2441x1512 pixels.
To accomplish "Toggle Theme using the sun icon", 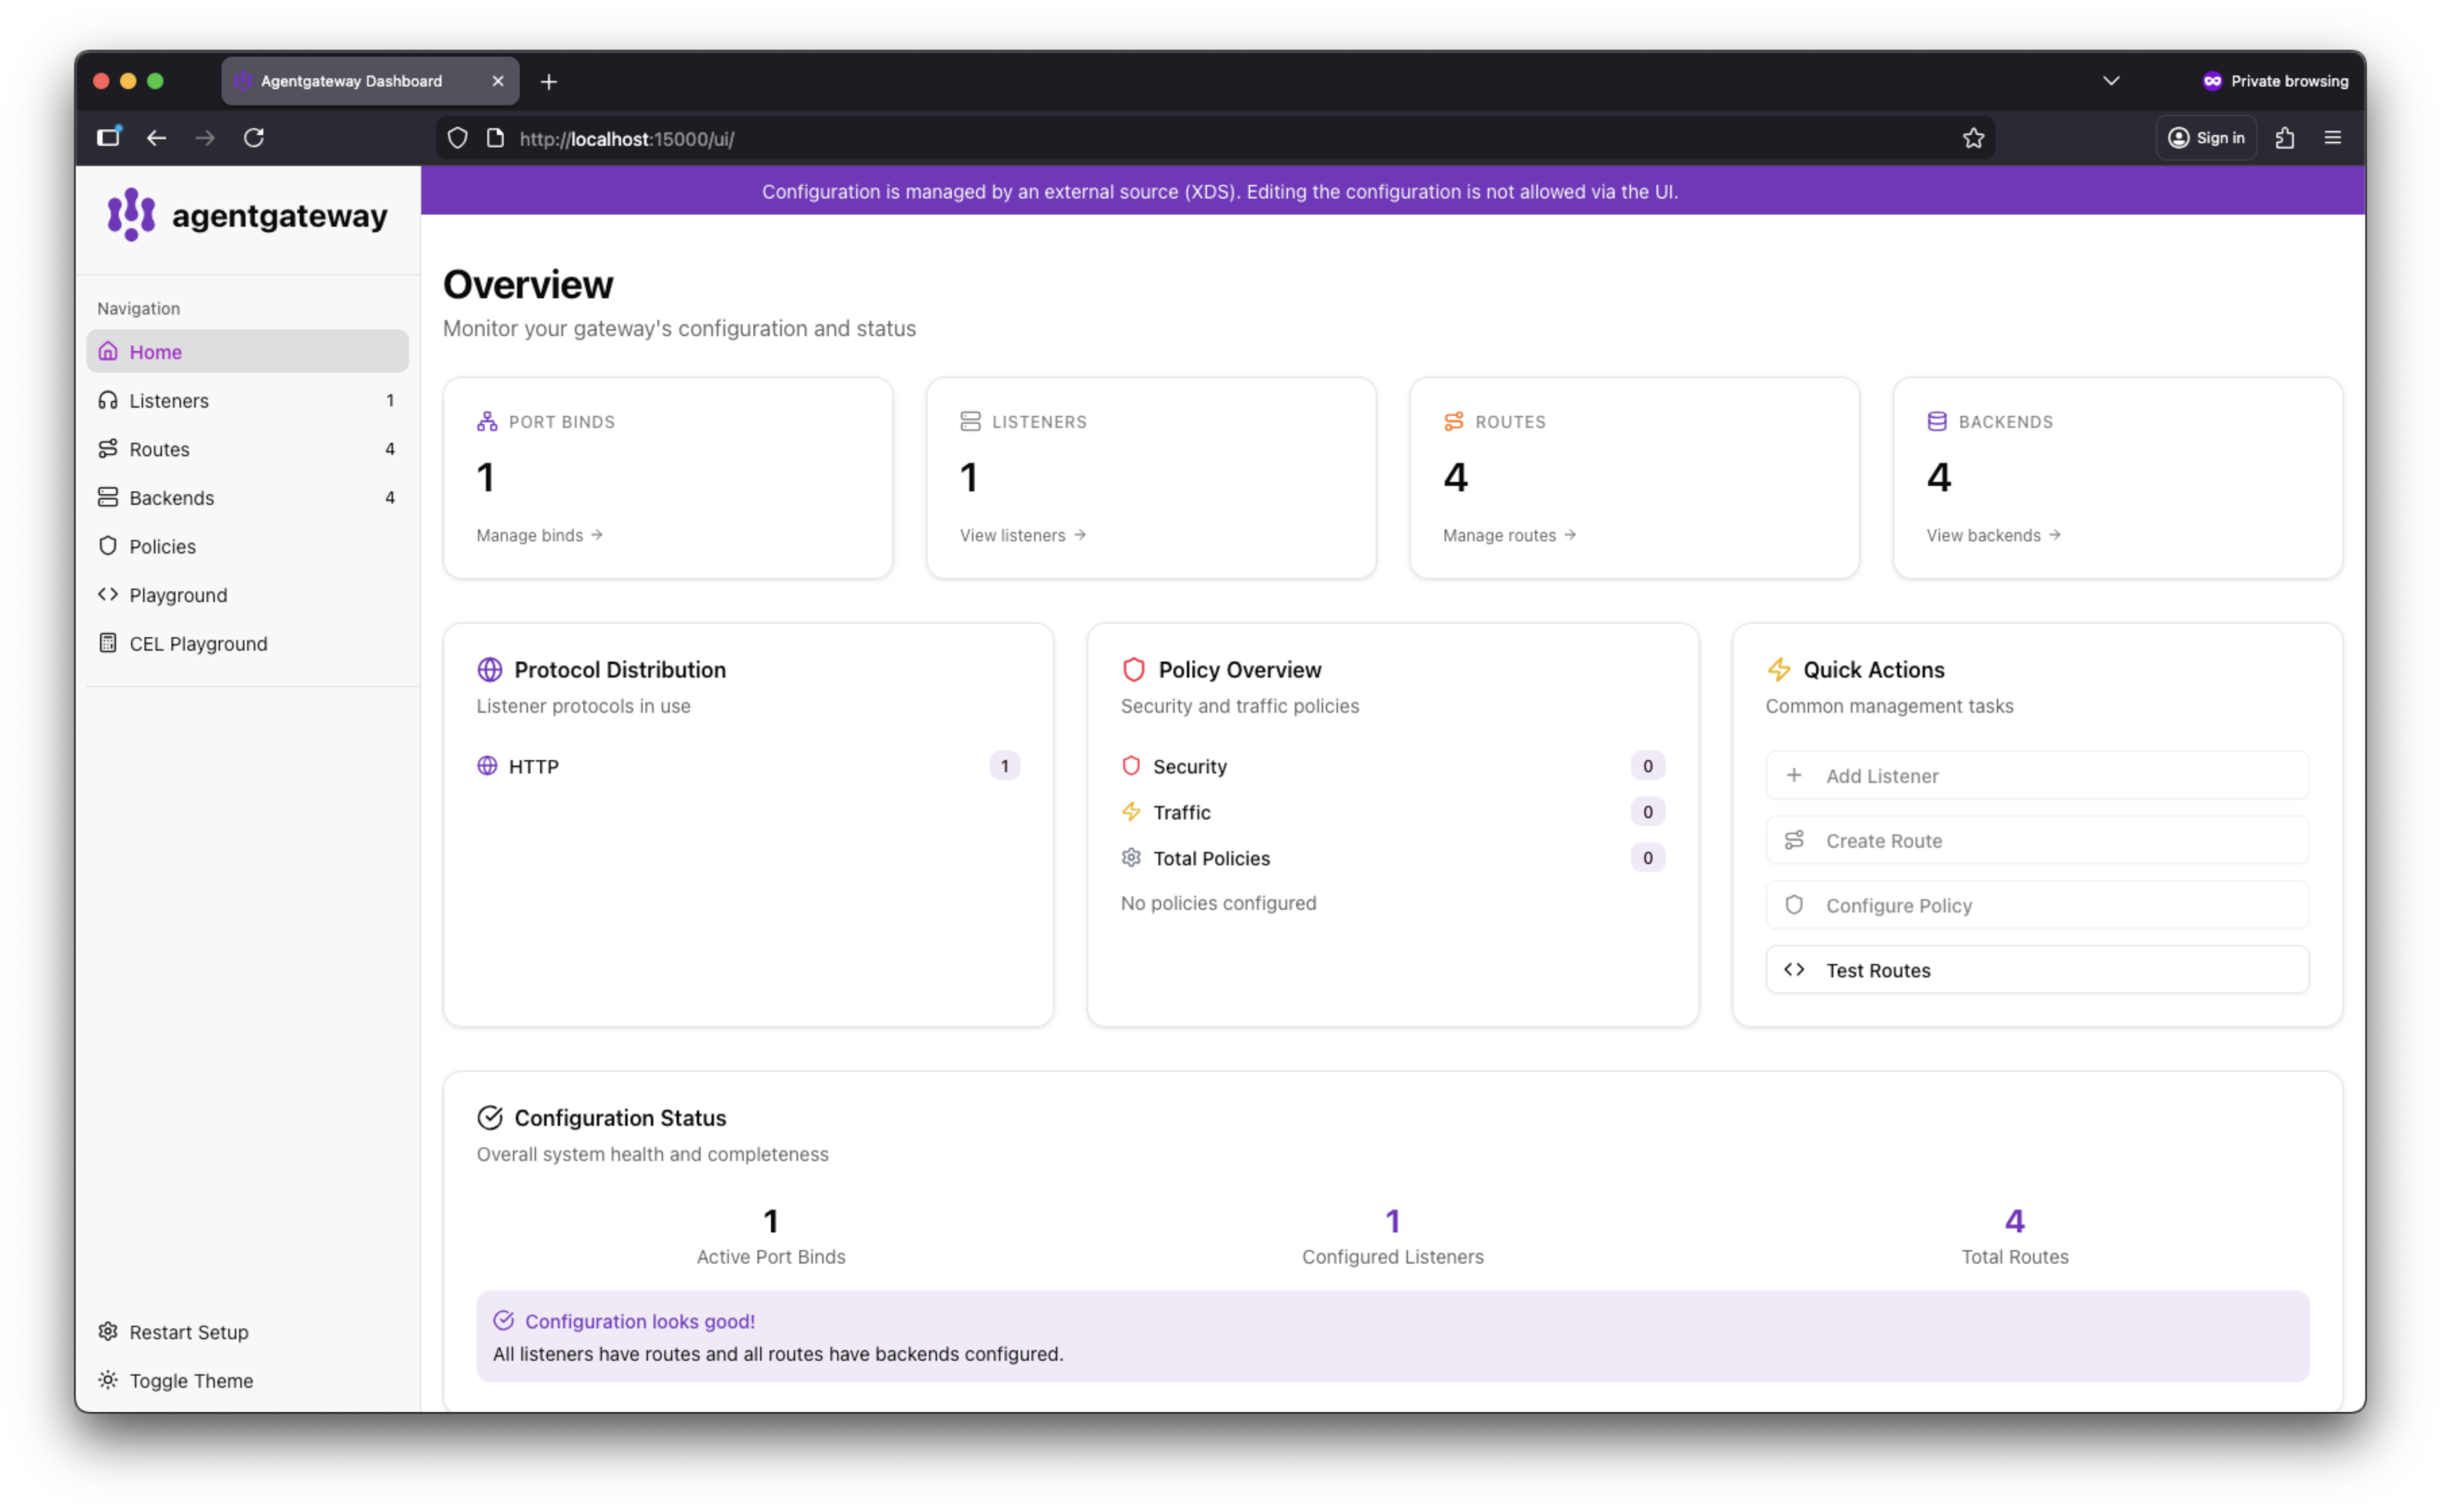I will tap(108, 1380).
